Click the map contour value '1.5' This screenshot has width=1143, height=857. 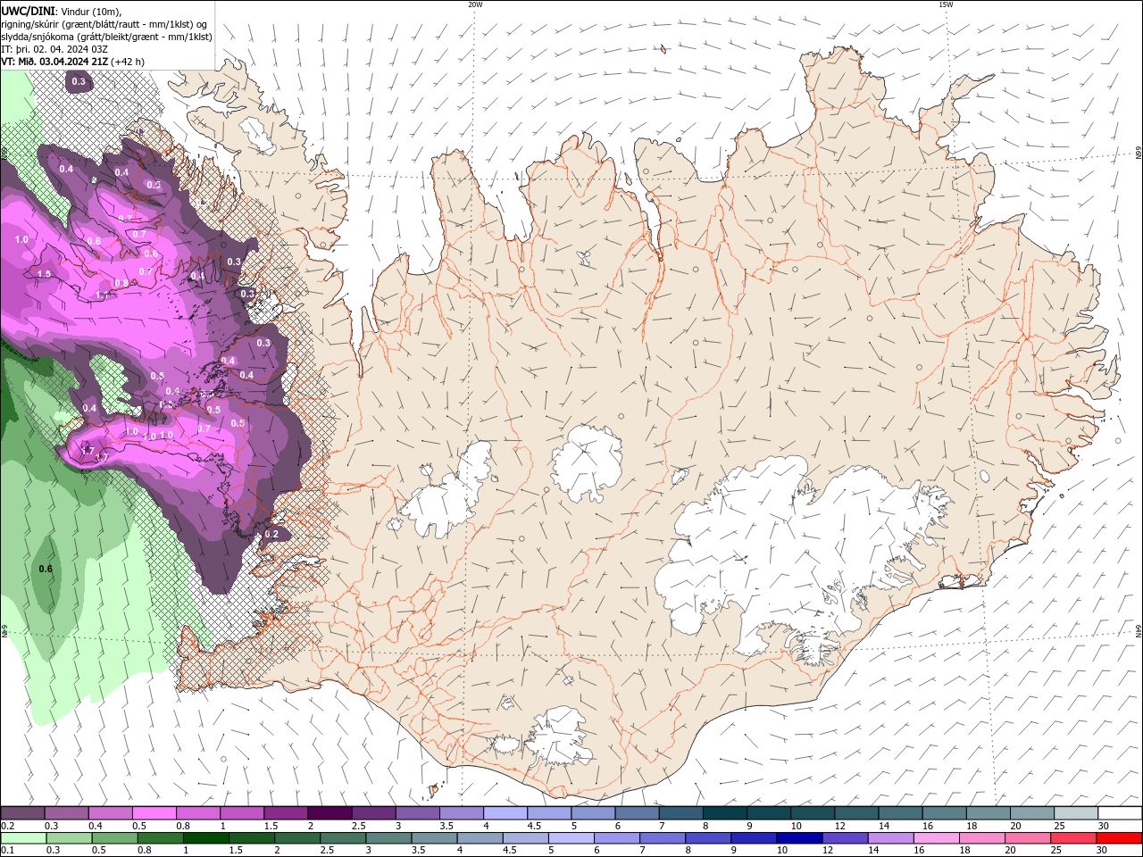(44, 274)
